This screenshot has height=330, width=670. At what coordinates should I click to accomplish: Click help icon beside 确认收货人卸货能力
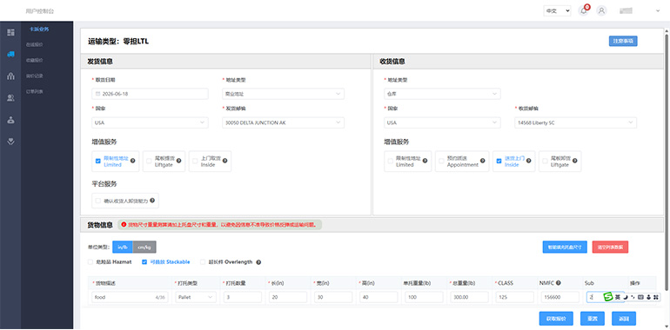(152, 200)
